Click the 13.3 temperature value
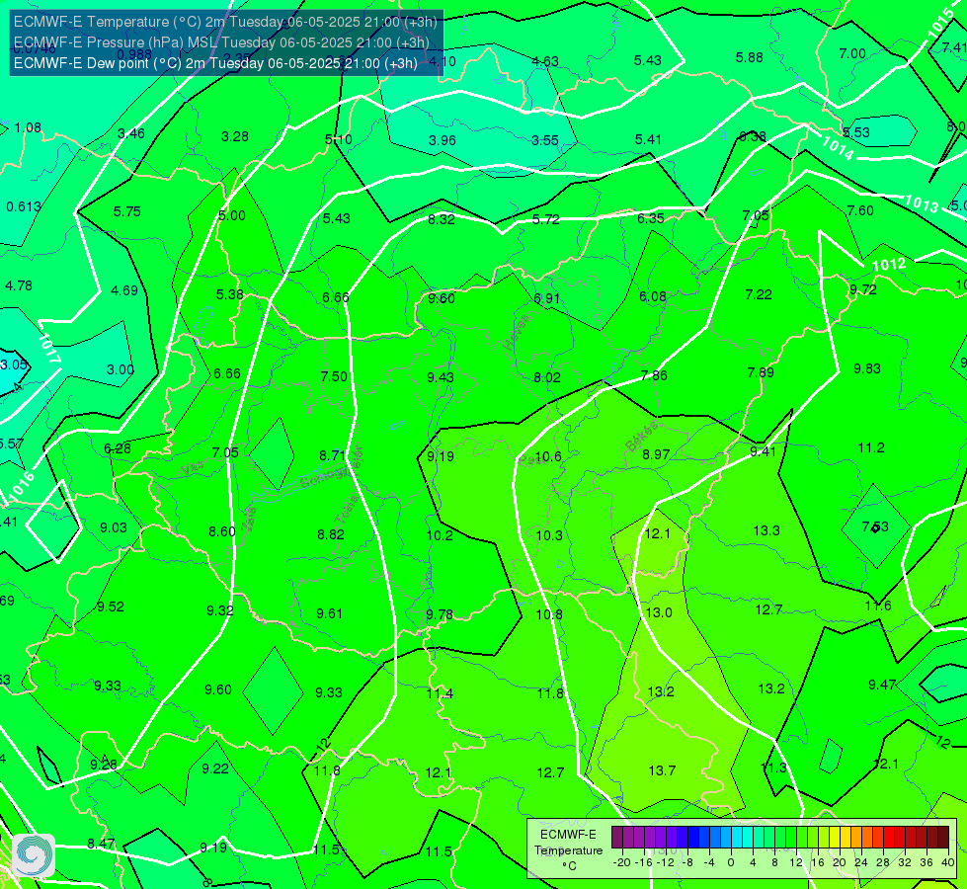967x889 pixels. (766, 530)
